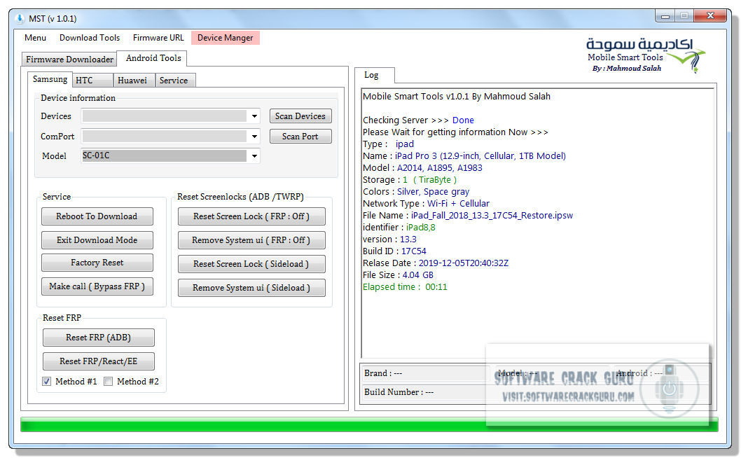Screen dimensions: 741x458
Task: Click the release date '2019-12-05T20:40:32Z'
Action: (x=463, y=263)
